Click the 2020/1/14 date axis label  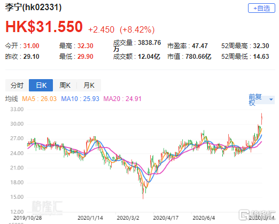(x=90, y=218)
